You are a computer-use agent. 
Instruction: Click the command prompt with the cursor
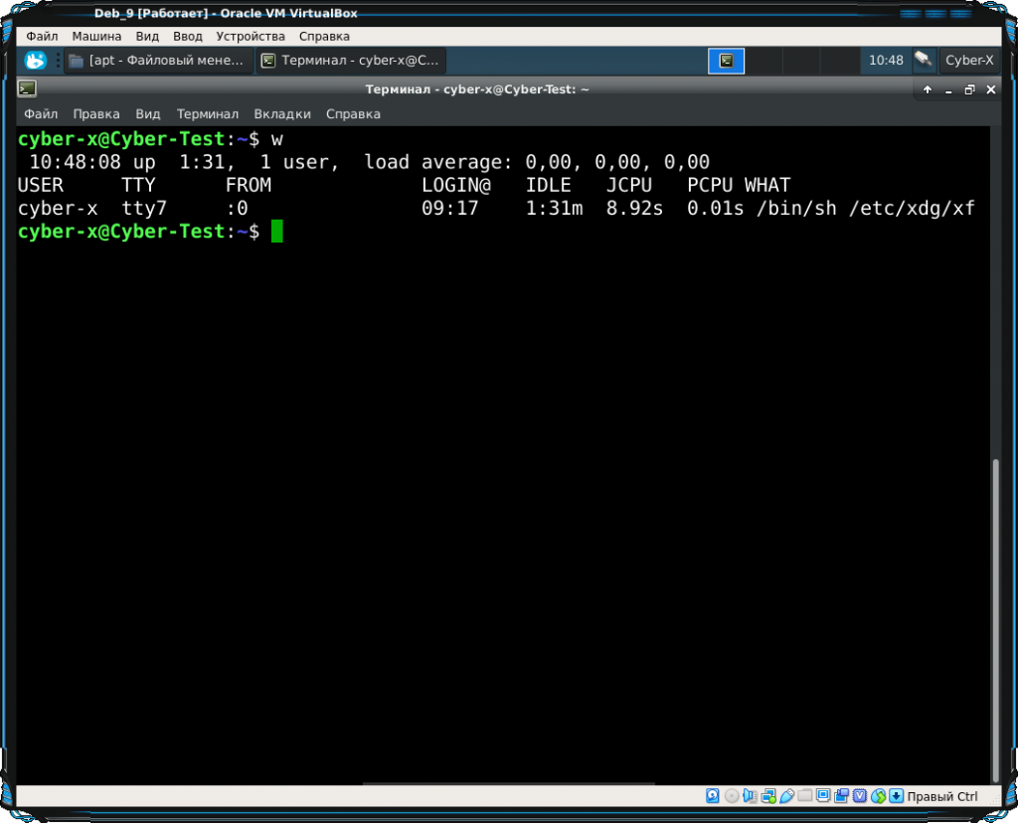point(150,232)
